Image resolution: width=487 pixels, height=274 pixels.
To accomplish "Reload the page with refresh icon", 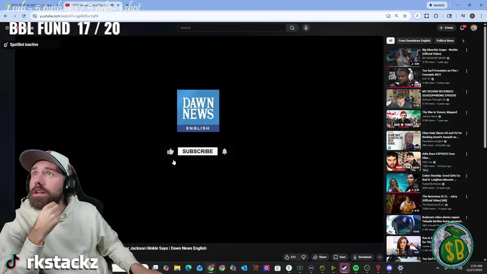I will pyautogui.click(x=24, y=16).
